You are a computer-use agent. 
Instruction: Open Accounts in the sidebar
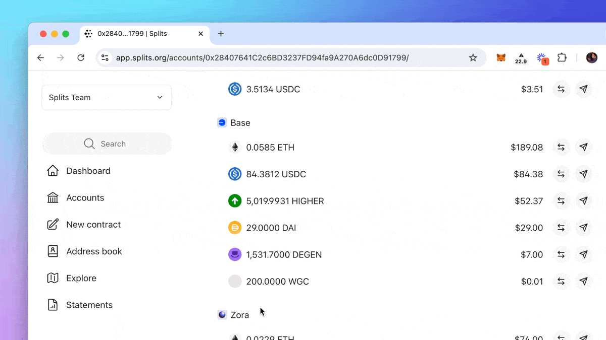76,197
